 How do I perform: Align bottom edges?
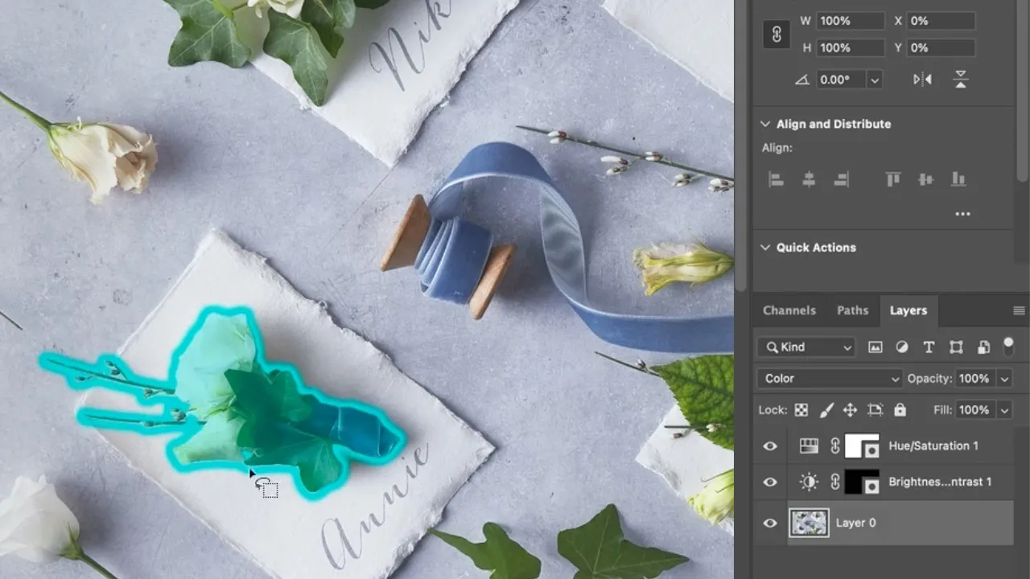point(958,179)
